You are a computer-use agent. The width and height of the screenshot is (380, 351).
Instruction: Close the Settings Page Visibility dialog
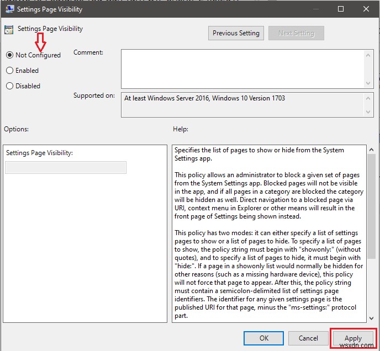coord(366,9)
